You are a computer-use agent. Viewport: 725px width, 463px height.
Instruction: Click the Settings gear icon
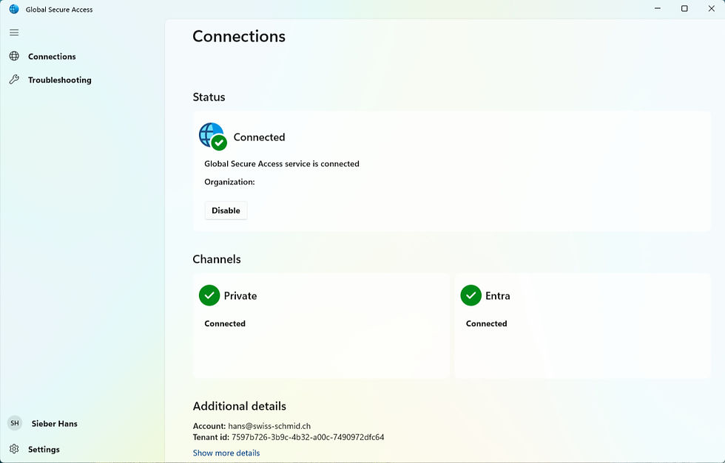(x=14, y=449)
